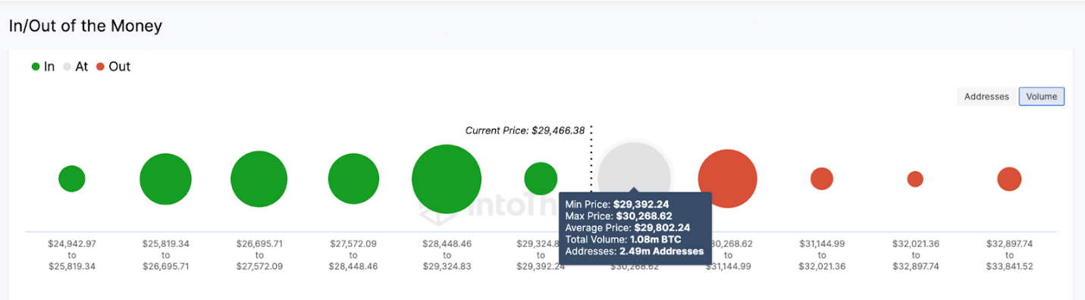The image size is (1085, 300).
Task: Click the red bubble for $32,897.74 to $33,841.52
Action: pyautogui.click(x=1009, y=179)
